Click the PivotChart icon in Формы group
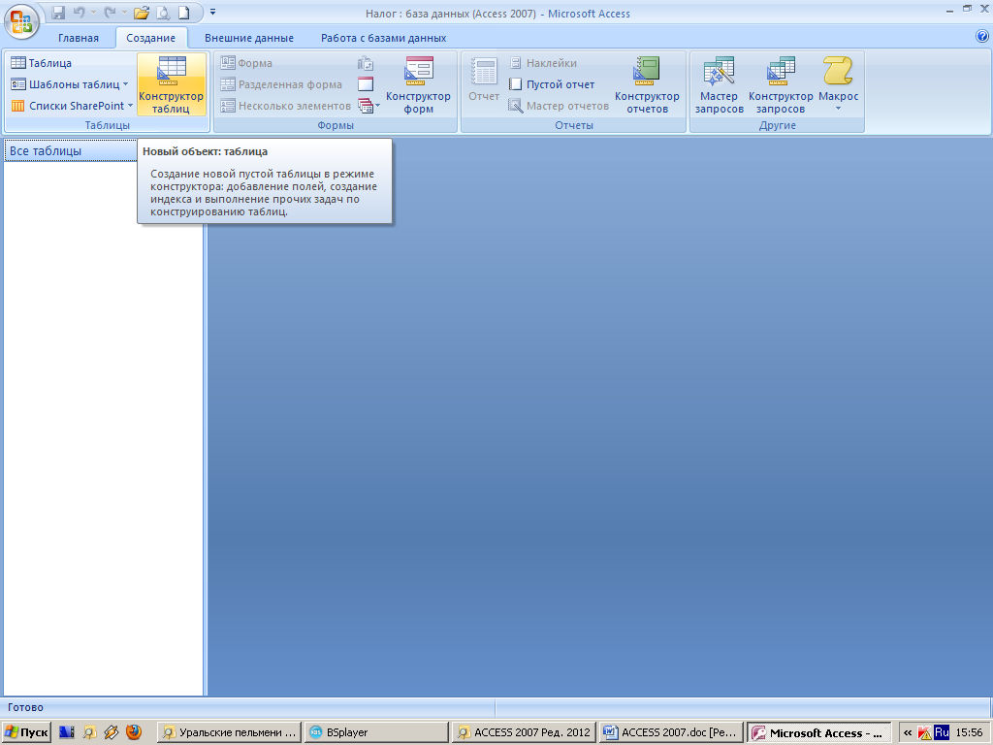Screen dimensions: 993x745 [x=366, y=63]
